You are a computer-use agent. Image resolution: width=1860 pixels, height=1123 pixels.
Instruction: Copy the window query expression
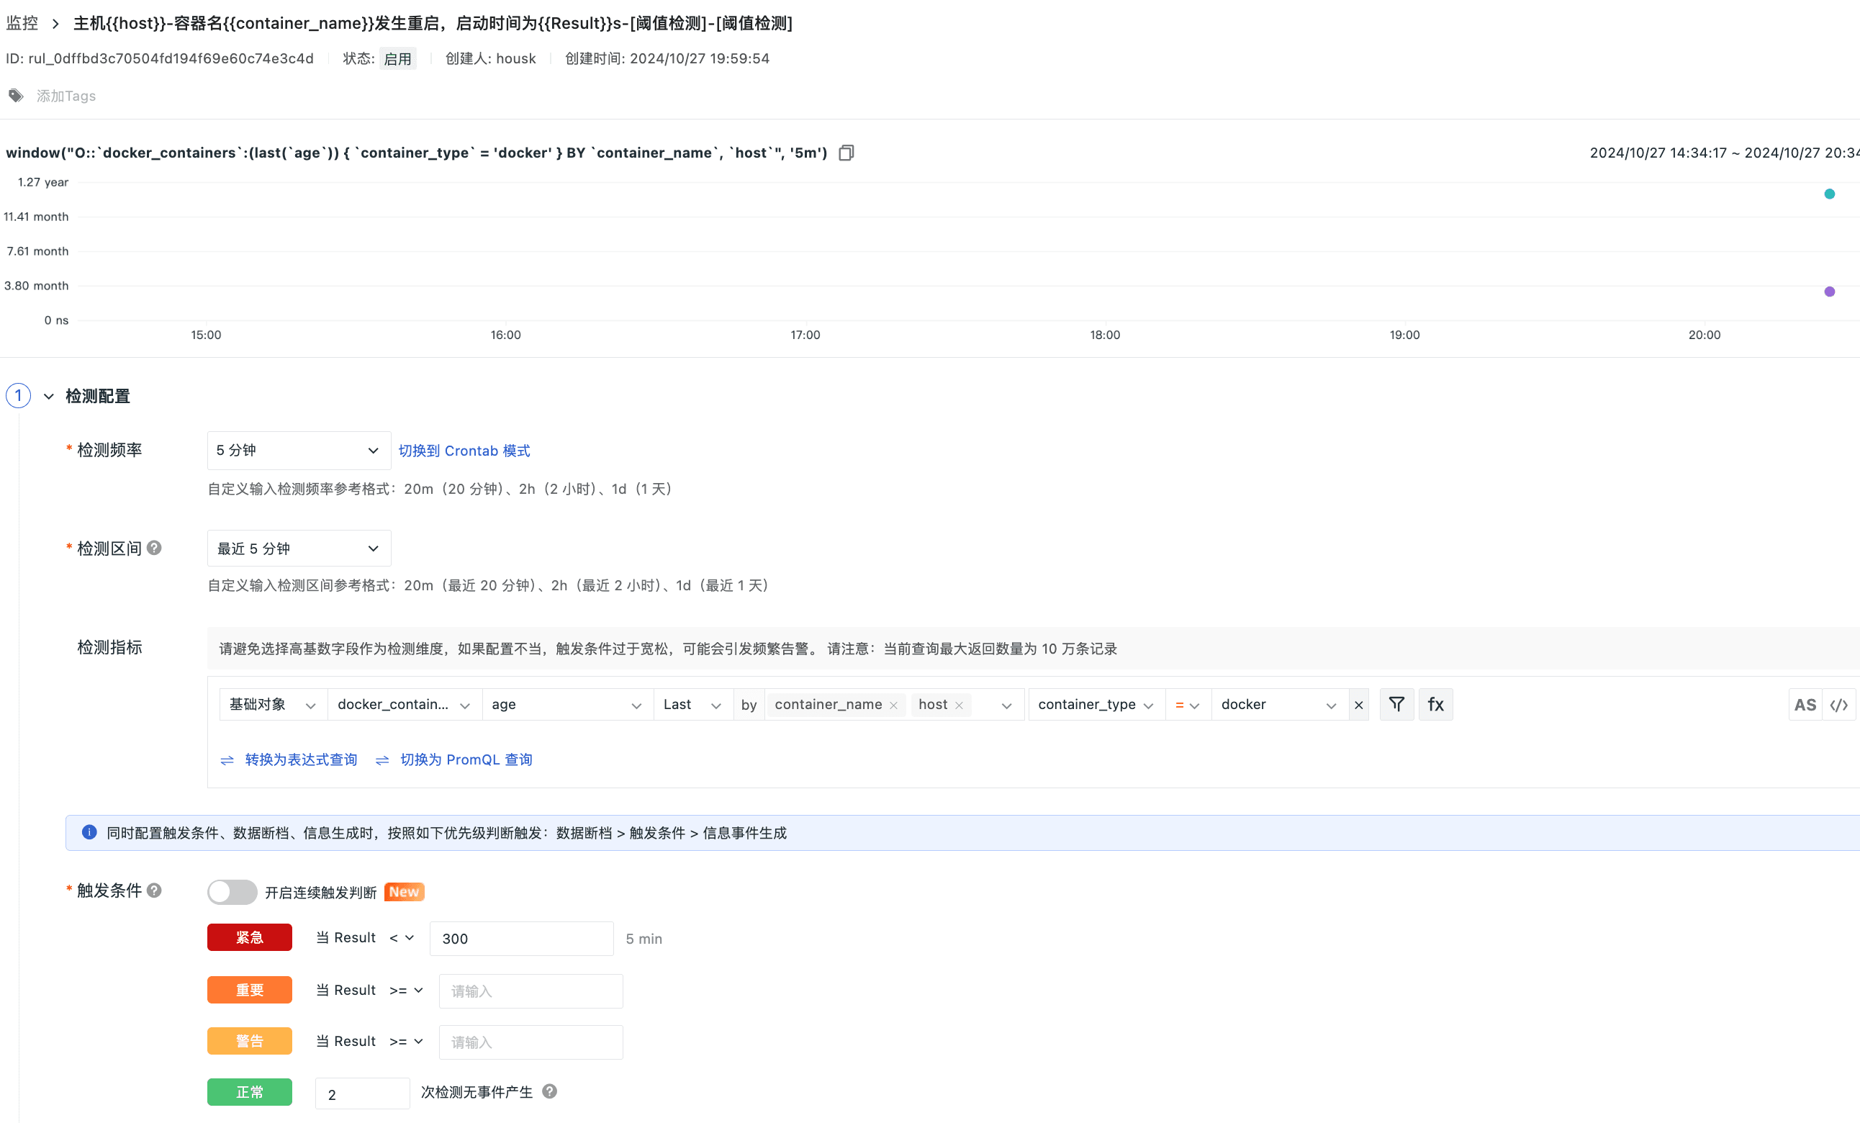pyautogui.click(x=847, y=153)
